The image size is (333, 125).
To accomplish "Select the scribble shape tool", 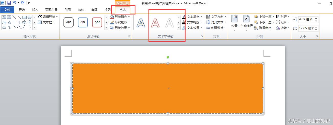I will (9, 27).
